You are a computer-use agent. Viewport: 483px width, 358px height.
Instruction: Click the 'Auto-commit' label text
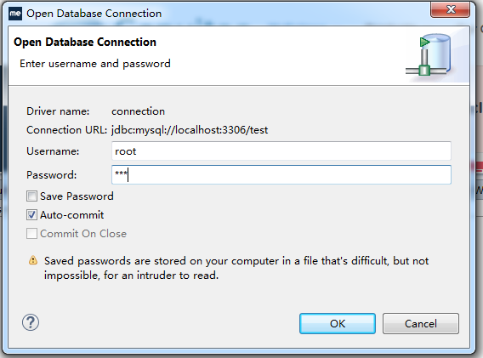71,215
